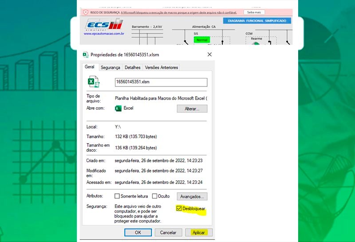Go to the Versões Anteriores tab
The image size is (355, 242).
[x=162, y=67]
